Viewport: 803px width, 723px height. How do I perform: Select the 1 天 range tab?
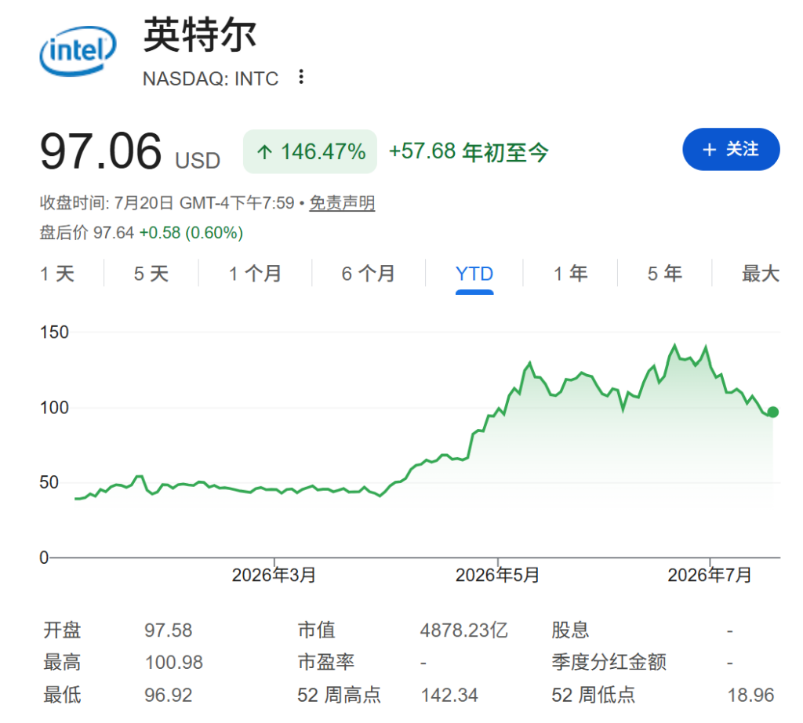coord(57,274)
